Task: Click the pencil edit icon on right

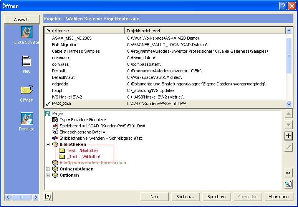Action: 288,147
